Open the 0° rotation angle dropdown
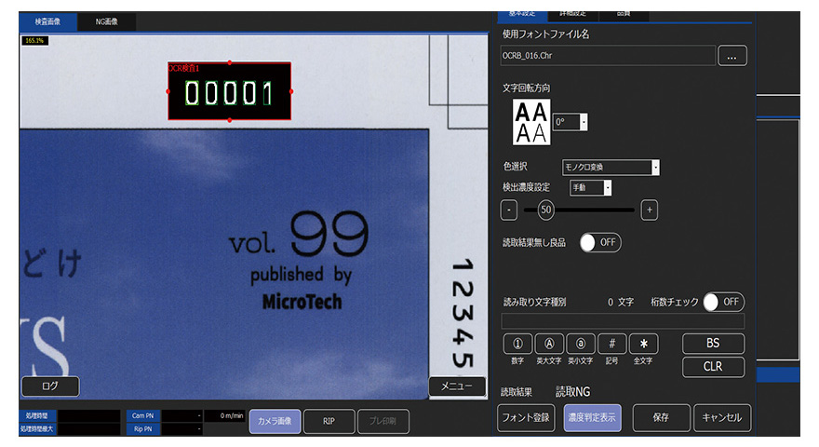This screenshot has width=819, height=447. tap(571, 122)
